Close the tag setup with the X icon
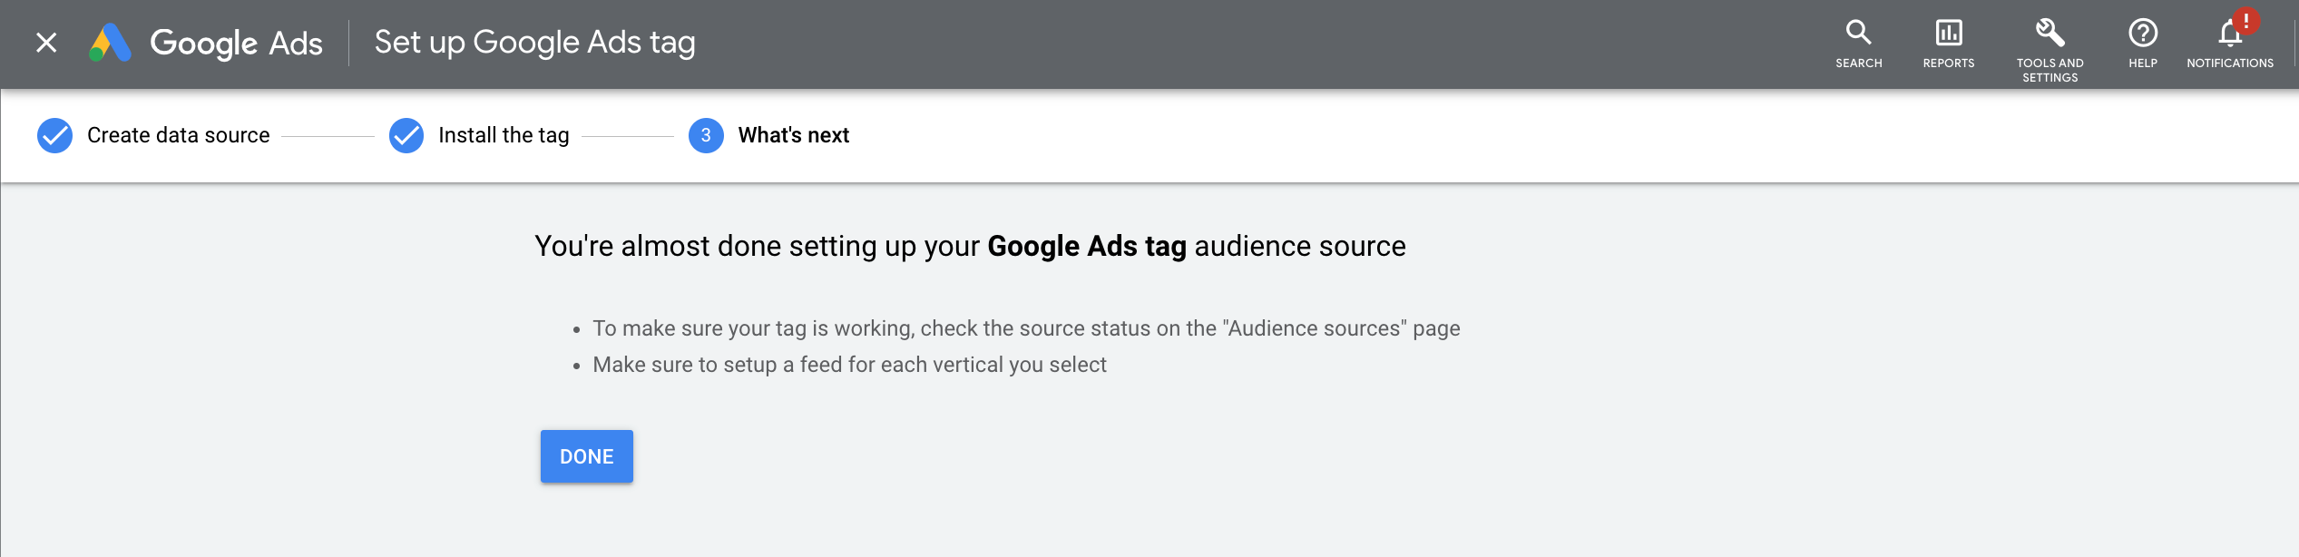Screen dimensions: 2299x557 pyautogui.click(x=46, y=43)
